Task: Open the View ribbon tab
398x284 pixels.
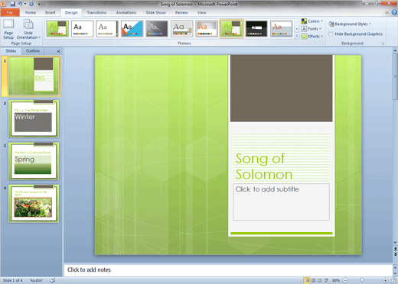Action: pyautogui.click(x=201, y=12)
